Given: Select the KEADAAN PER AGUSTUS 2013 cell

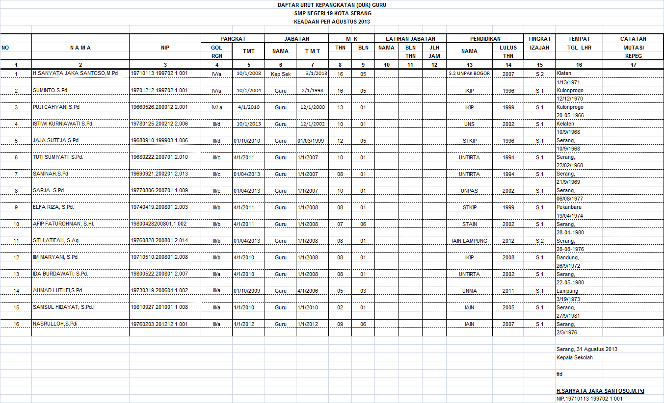Looking at the screenshot, I should [x=332, y=22].
